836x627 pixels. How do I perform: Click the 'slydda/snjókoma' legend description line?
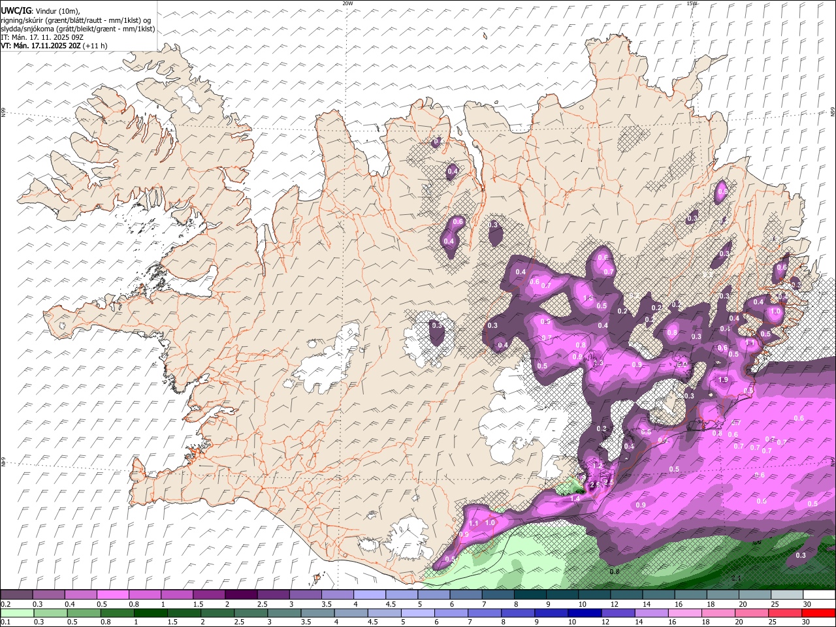click(78, 29)
